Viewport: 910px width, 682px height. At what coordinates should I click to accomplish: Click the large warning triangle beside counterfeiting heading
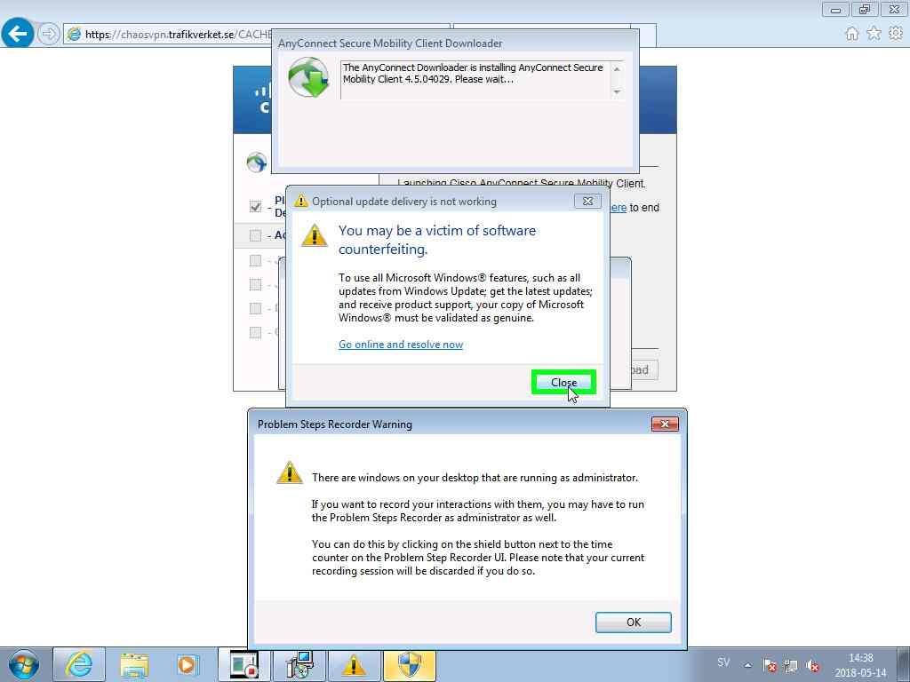point(314,234)
